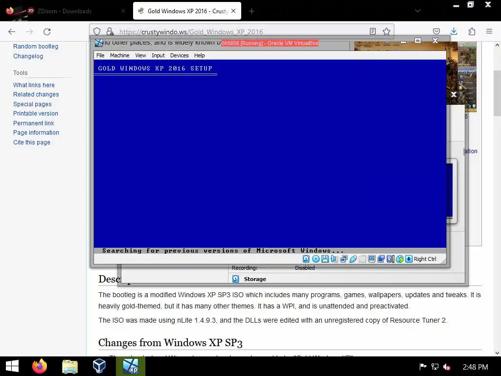Open the 'Printable version' link
This screenshot has height=376, width=501.
36,114
